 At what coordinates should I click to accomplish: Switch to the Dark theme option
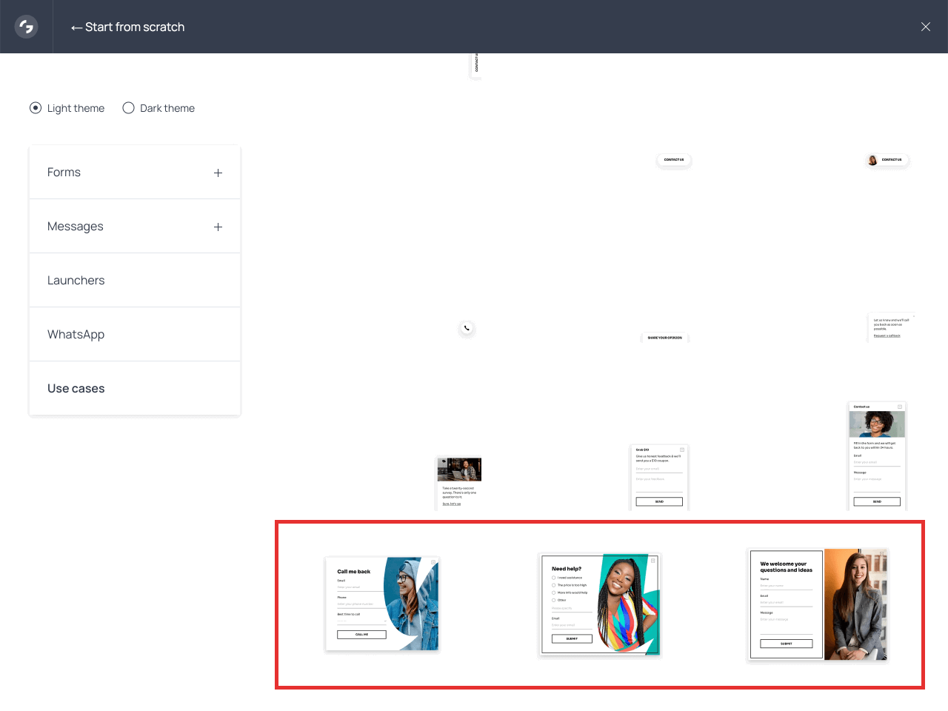(x=128, y=107)
